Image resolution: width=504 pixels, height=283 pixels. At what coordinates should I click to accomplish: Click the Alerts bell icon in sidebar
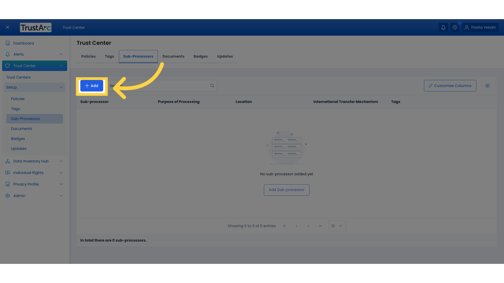(x=8, y=54)
